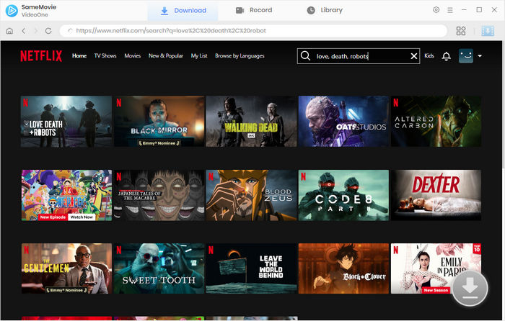Open Sweet Tooth thumbnail

tap(159, 268)
